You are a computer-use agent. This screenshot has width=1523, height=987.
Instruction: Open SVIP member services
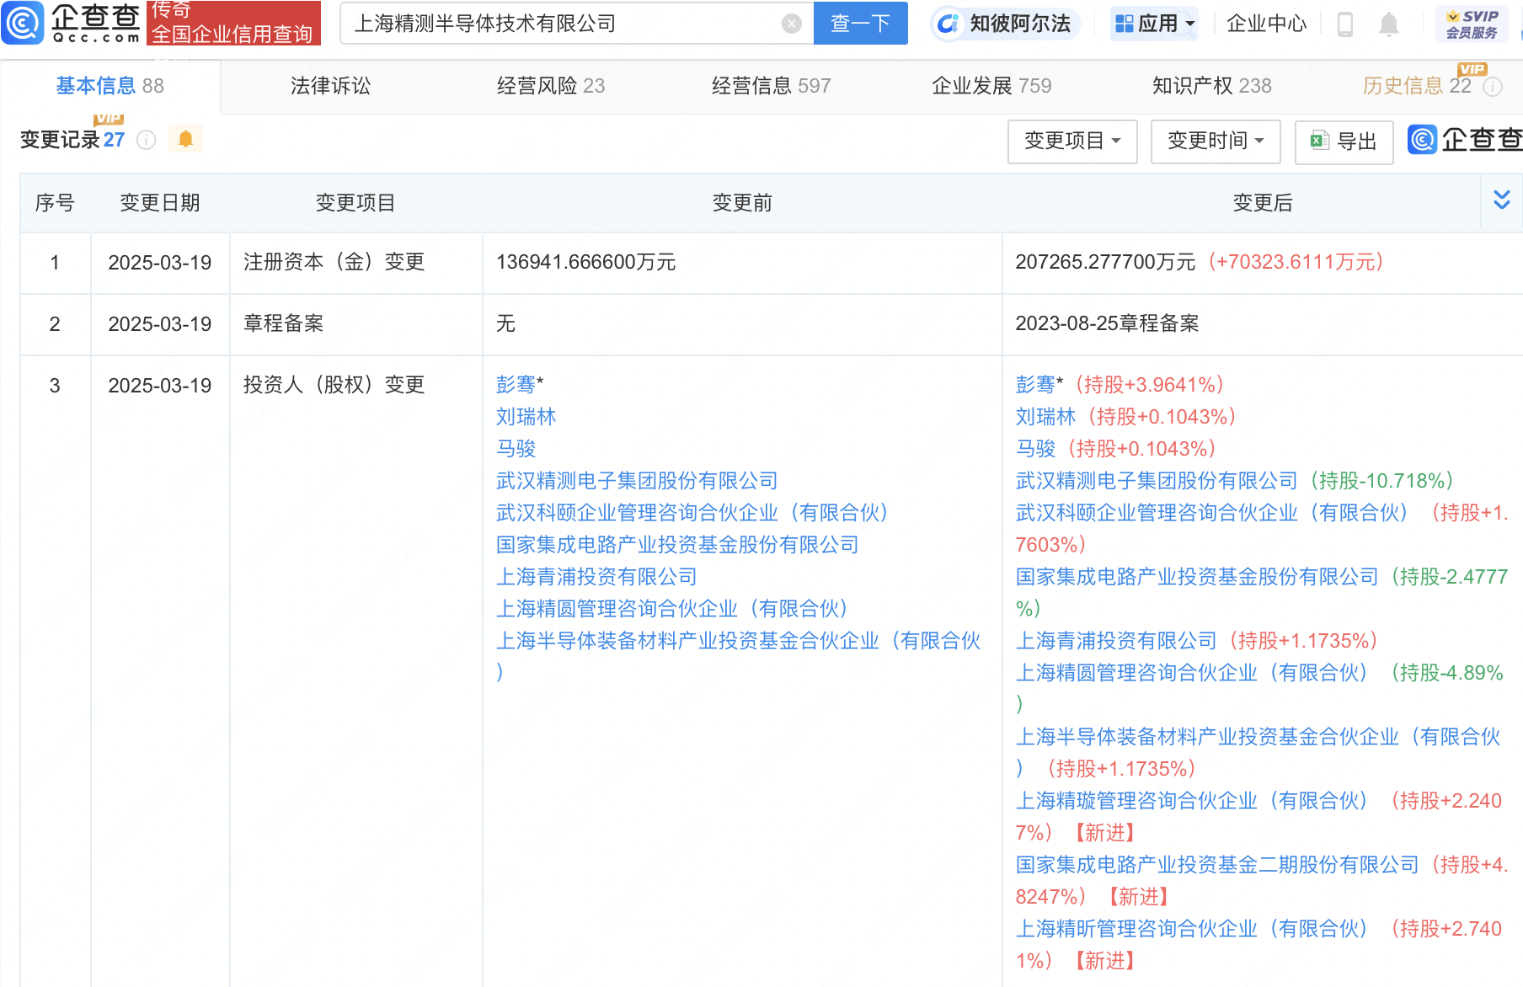(1471, 24)
